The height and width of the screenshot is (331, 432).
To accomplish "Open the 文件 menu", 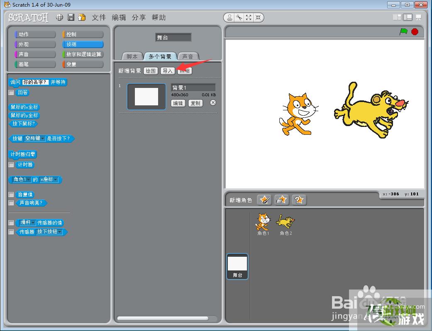I will [x=99, y=17].
